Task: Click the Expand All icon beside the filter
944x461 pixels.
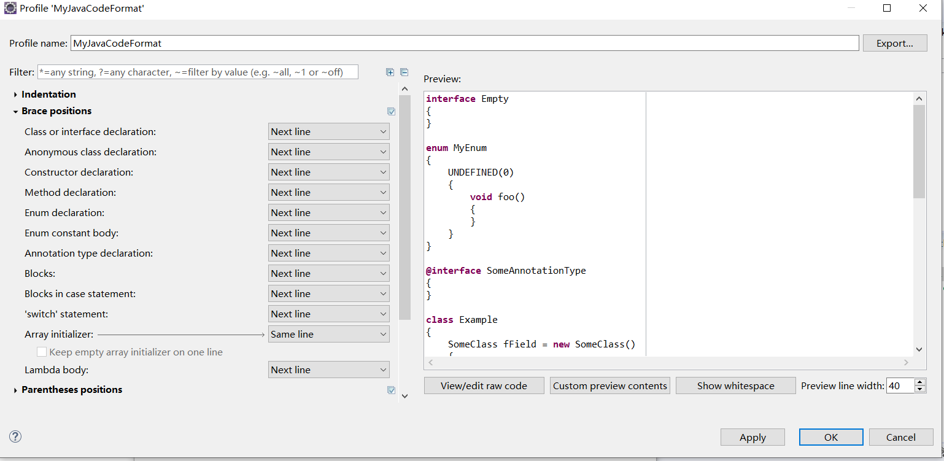Action: coord(390,72)
